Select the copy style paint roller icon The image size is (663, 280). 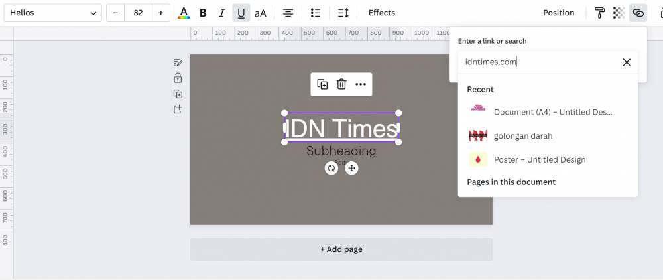pyautogui.click(x=599, y=13)
